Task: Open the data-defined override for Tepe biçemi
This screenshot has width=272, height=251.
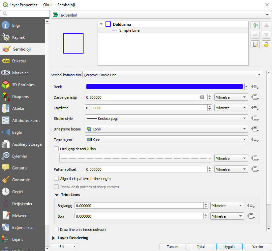Action: (x=255, y=139)
